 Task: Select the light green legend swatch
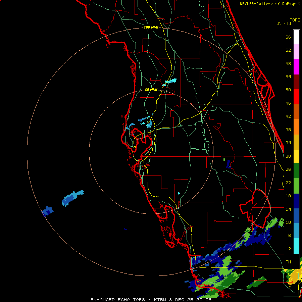click(x=296, y=186)
